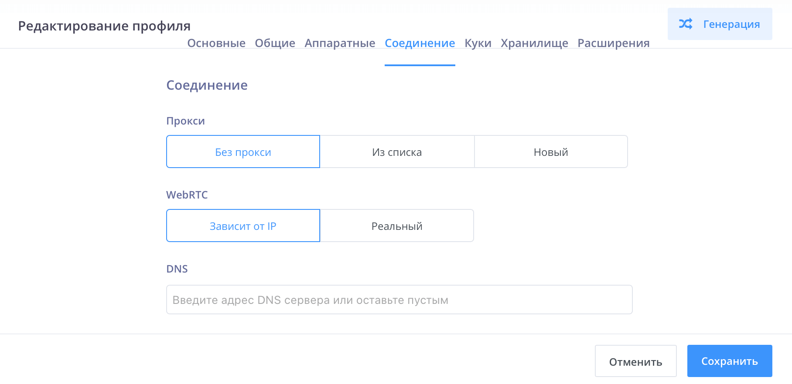This screenshot has width=792, height=384.
Task: Switch to the Основные tab
Action: click(x=216, y=43)
